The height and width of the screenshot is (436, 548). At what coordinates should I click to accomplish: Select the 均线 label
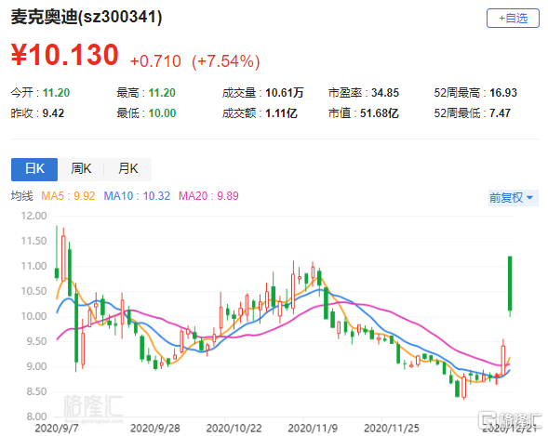coord(21,196)
